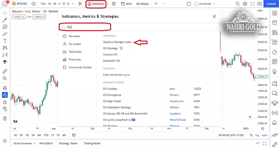Take a chart snapshot with camera icon
Image resolution: width=279 pixels, height=147 pixels.
pos(260,4)
